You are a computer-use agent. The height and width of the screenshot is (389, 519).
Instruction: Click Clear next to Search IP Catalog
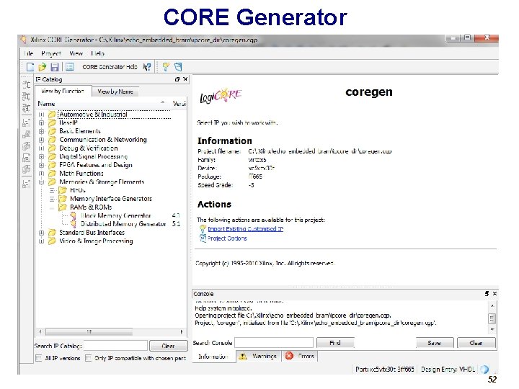(168, 346)
